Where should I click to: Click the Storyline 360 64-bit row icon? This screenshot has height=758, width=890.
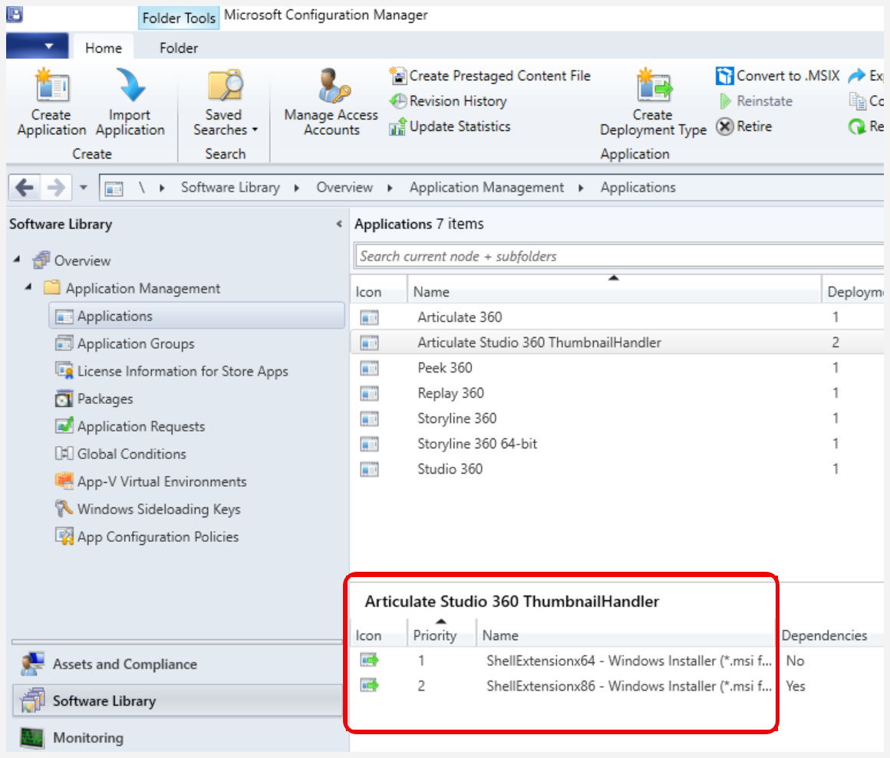click(x=370, y=444)
